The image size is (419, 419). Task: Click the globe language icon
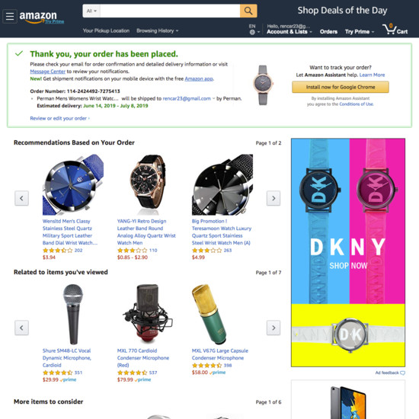252,32
